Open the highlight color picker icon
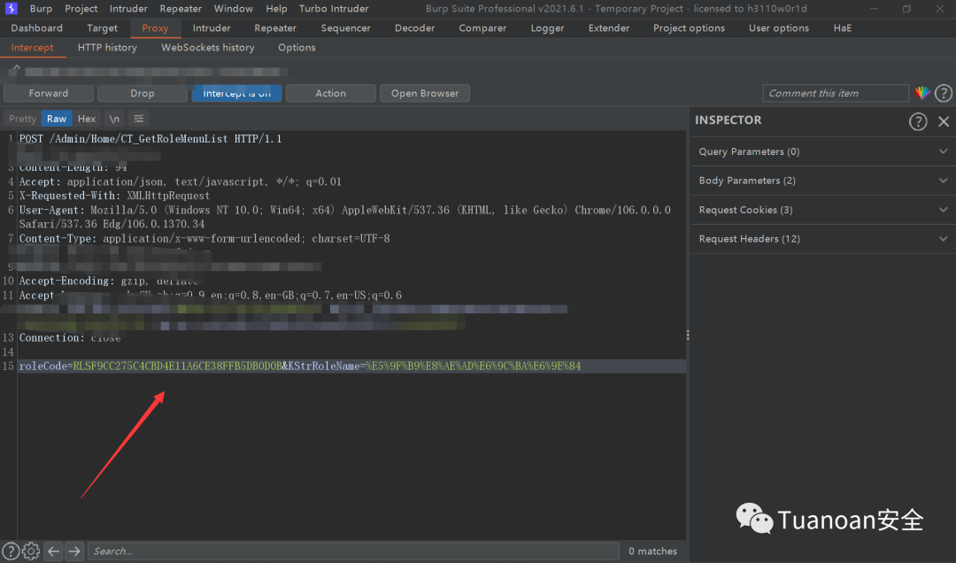956x563 pixels. pyautogui.click(x=921, y=93)
